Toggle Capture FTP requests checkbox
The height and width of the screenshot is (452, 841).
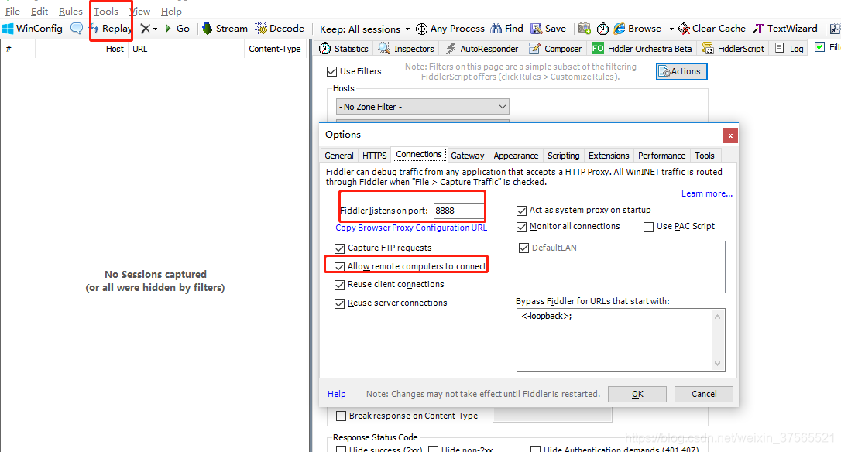tap(339, 248)
